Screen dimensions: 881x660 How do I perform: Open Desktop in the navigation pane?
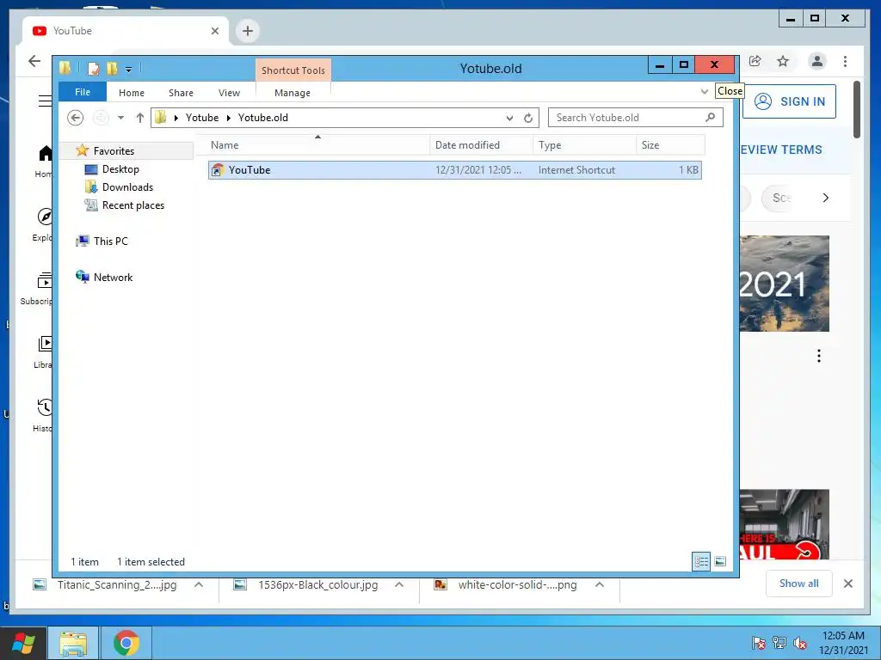(120, 169)
